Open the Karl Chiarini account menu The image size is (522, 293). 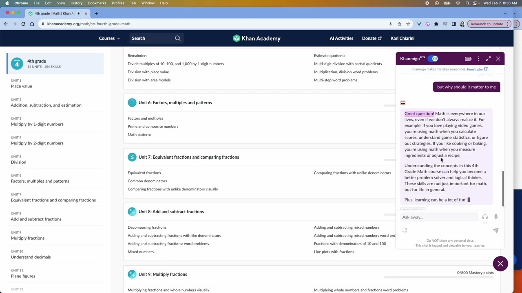tap(402, 38)
